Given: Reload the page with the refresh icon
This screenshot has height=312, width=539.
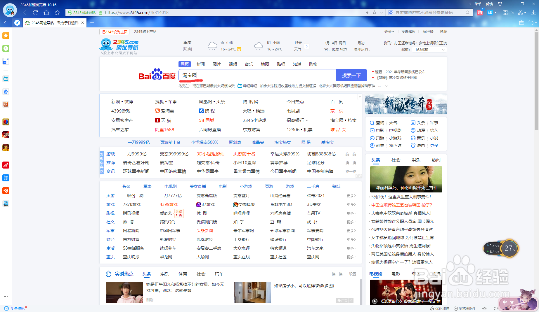Looking at the screenshot, I should click(35, 13).
